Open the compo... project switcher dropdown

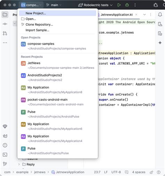pyautogui.click(x=31, y=5)
